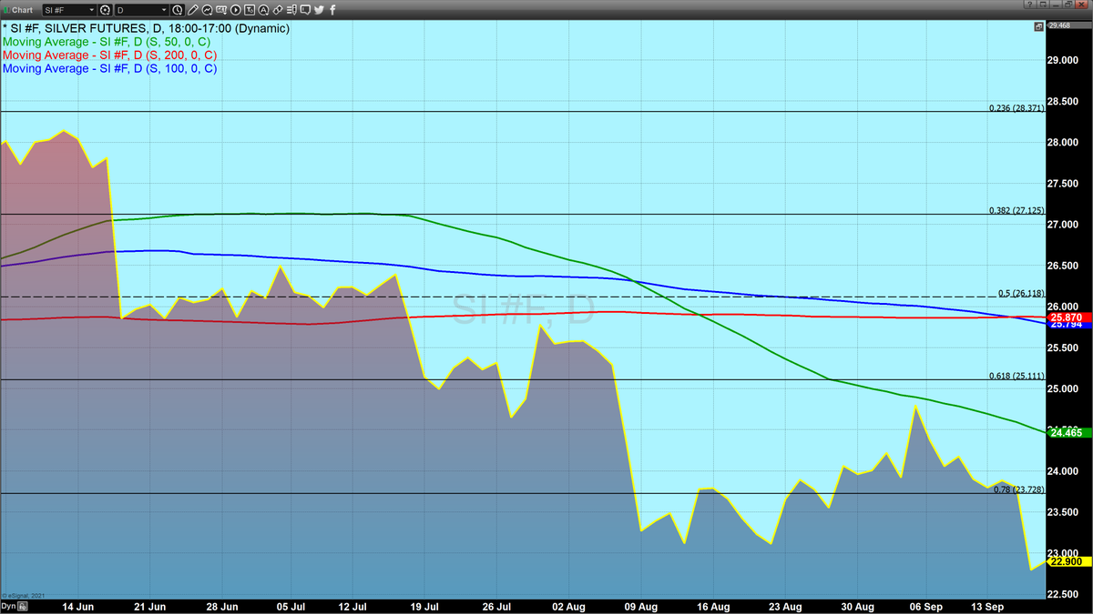Click the link chain icon in toolbar
Image resolution: width=1093 pixels, height=614 pixels.
(278, 10)
